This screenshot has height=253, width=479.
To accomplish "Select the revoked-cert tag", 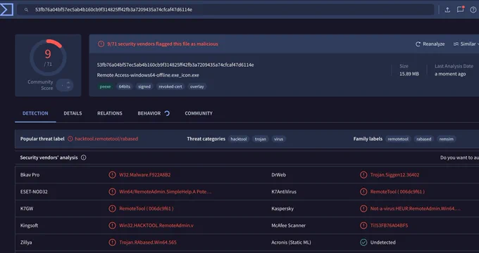I will coord(170,86).
